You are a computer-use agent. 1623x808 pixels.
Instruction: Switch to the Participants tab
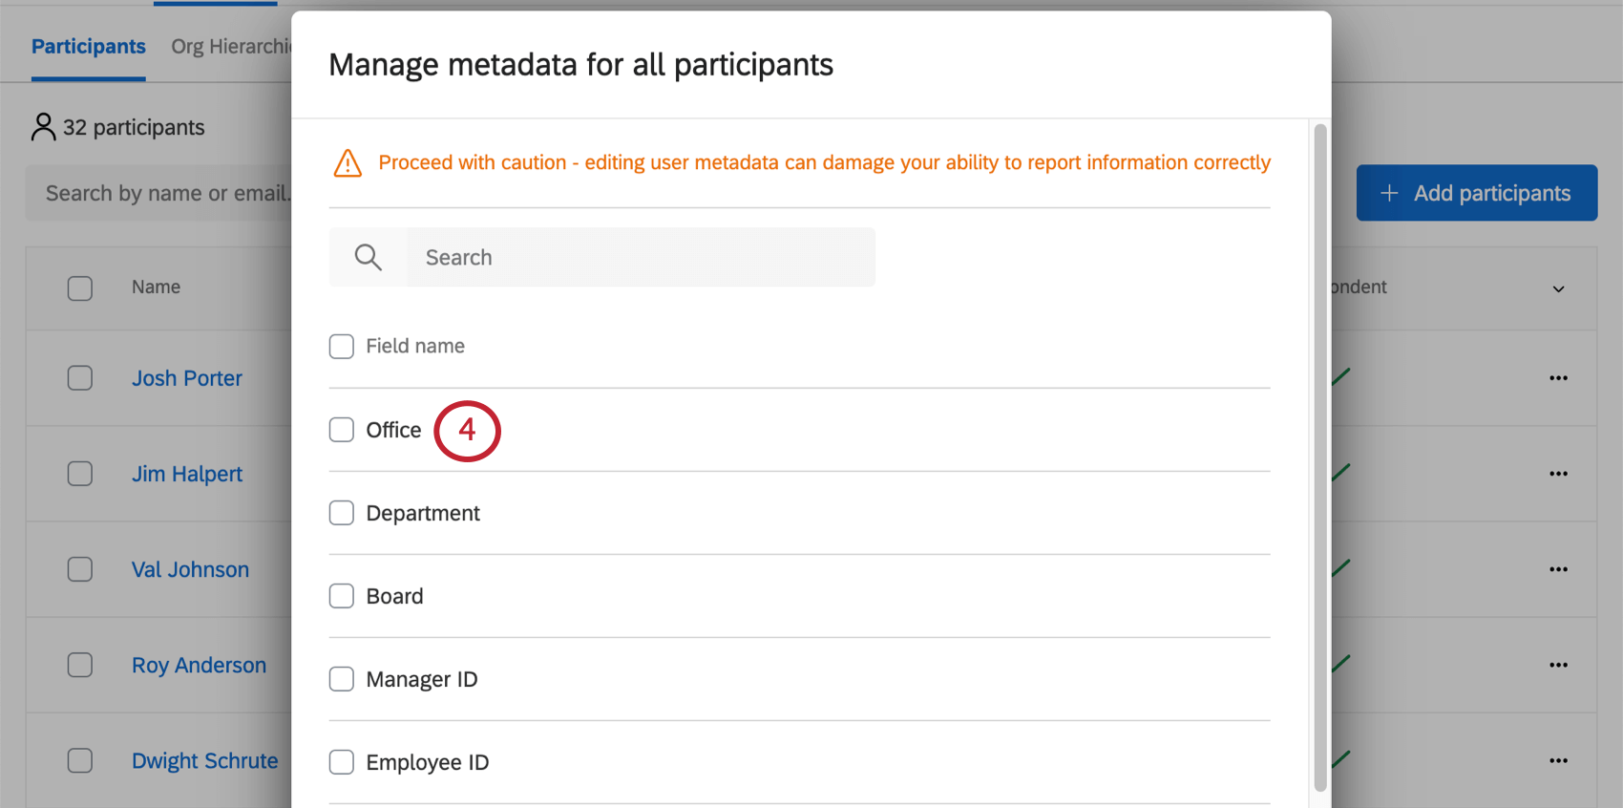click(89, 46)
